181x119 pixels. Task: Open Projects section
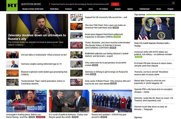[170, 9]
